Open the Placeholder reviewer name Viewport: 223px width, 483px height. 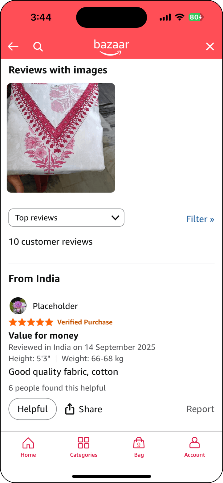click(x=55, y=306)
